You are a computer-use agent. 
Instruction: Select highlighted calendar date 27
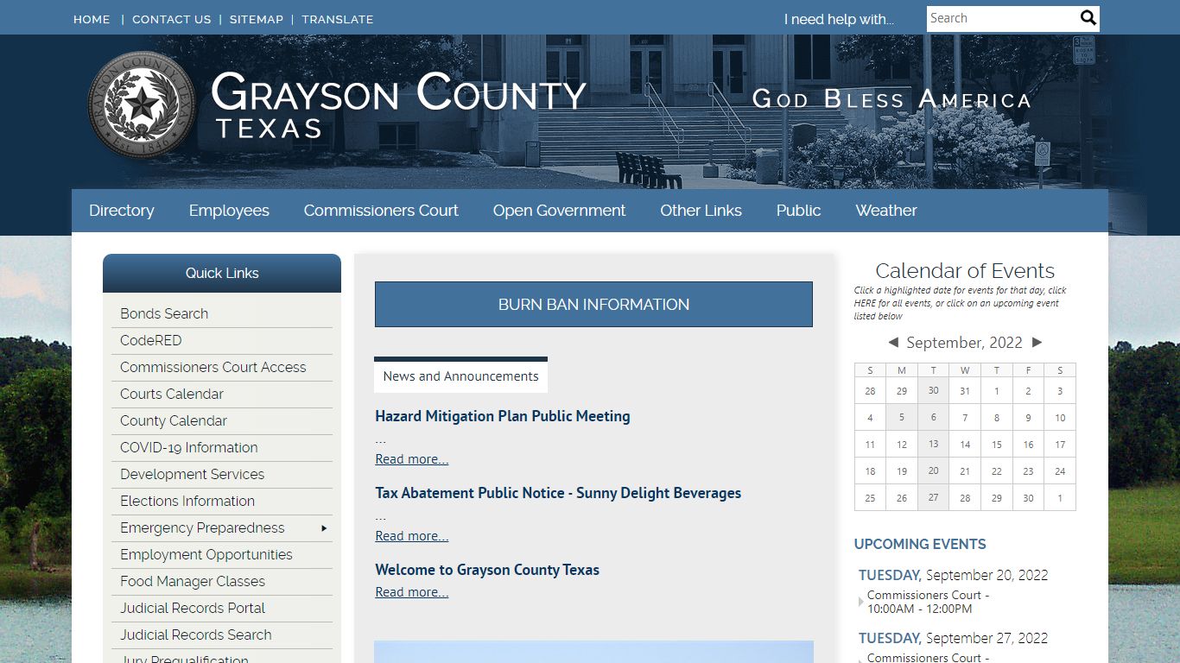pyautogui.click(x=933, y=498)
